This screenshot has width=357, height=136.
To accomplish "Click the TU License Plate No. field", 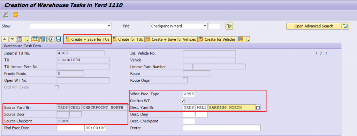I will click(83, 67).
